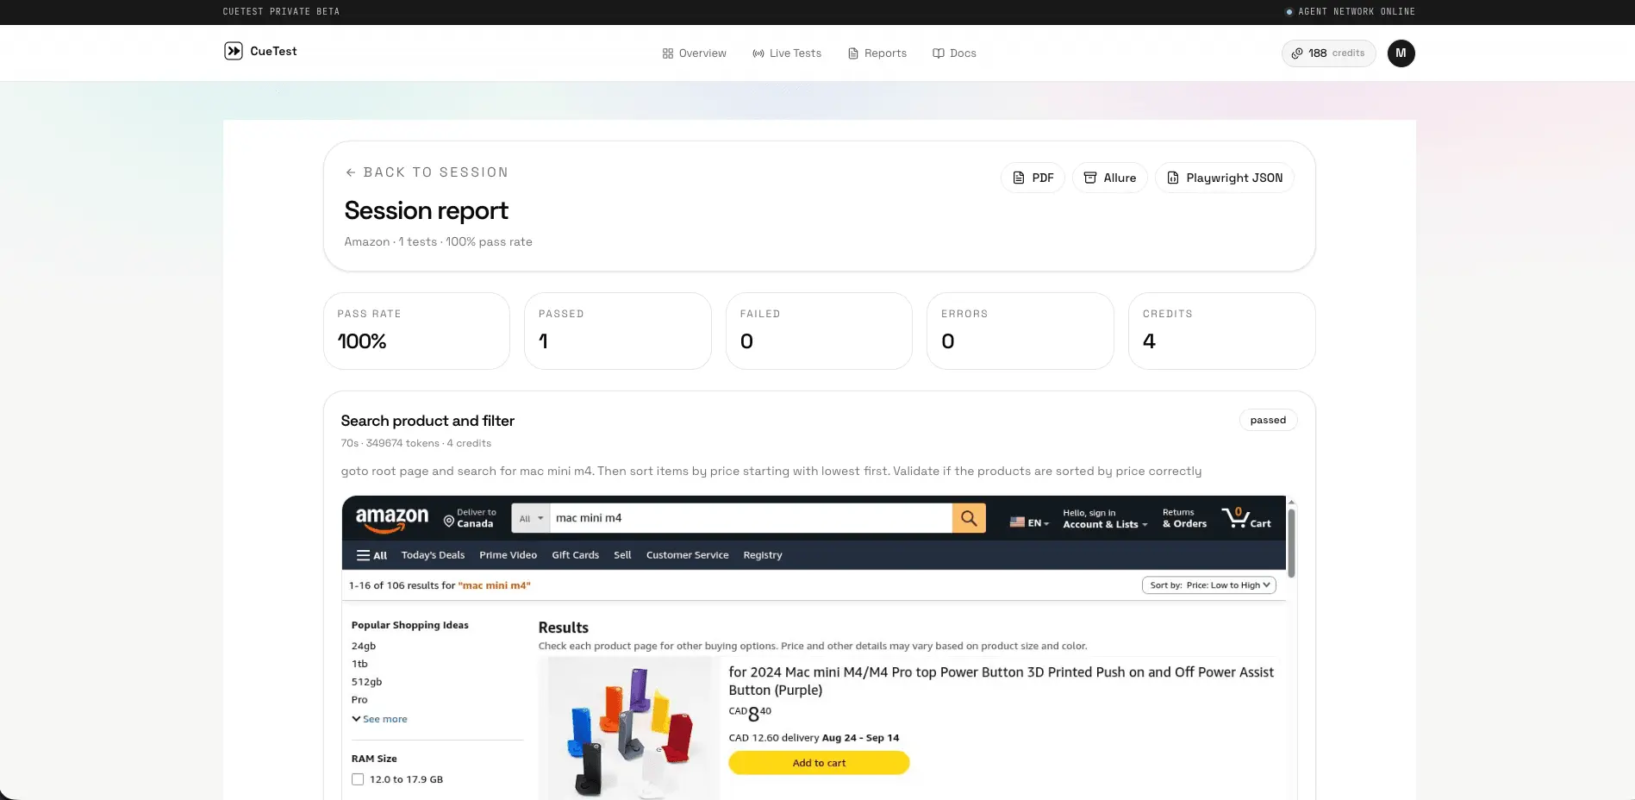
Task: Click the 24gb shopping idea
Action: pyautogui.click(x=363, y=646)
